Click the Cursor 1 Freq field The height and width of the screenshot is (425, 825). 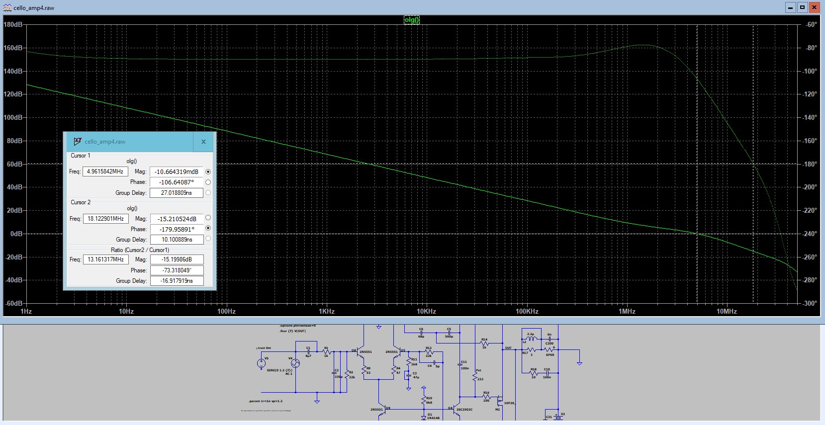point(105,171)
